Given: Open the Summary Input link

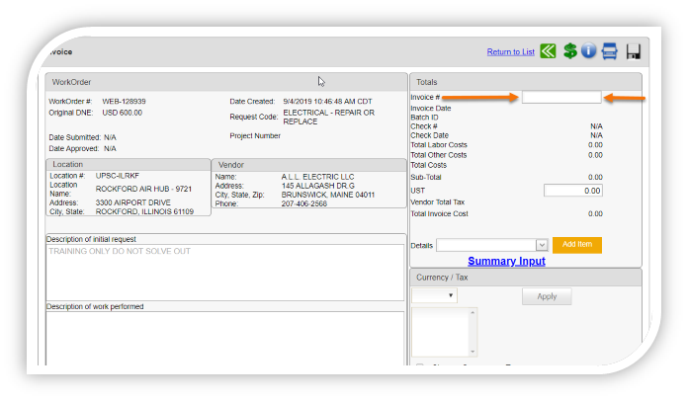Looking at the screenshot, I should pyautogui.click(x=506, y=262).
